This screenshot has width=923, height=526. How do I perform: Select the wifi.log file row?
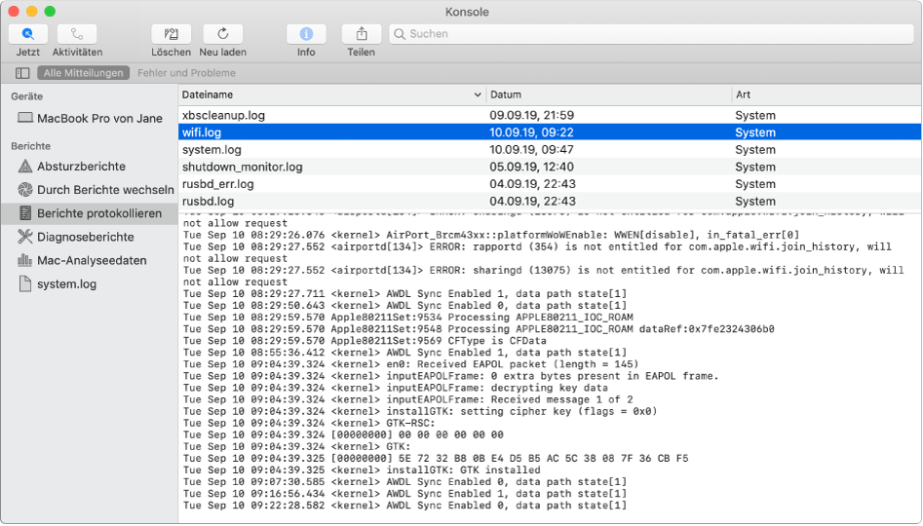(550, 132)
